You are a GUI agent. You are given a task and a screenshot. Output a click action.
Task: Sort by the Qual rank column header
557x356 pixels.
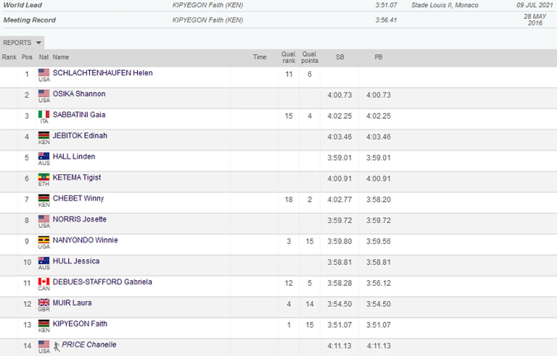(288, 57)
